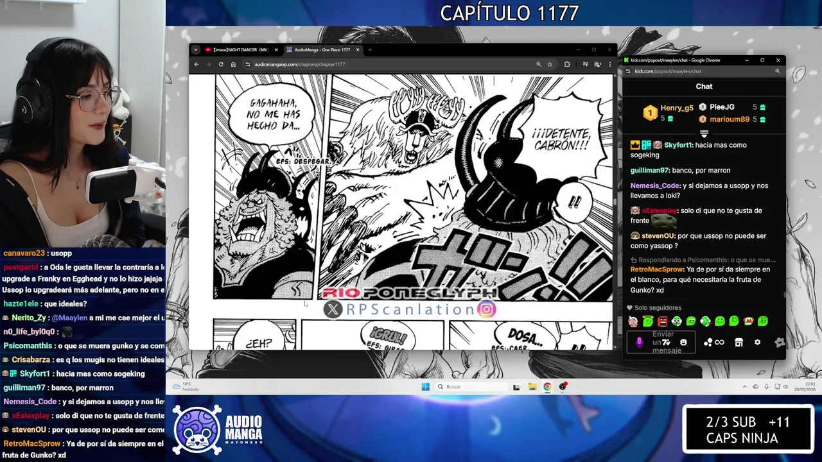The height and width of the screenshot is (462, 822).
Task: Bookmark the chapter1177 page
Action: (550, 64)
